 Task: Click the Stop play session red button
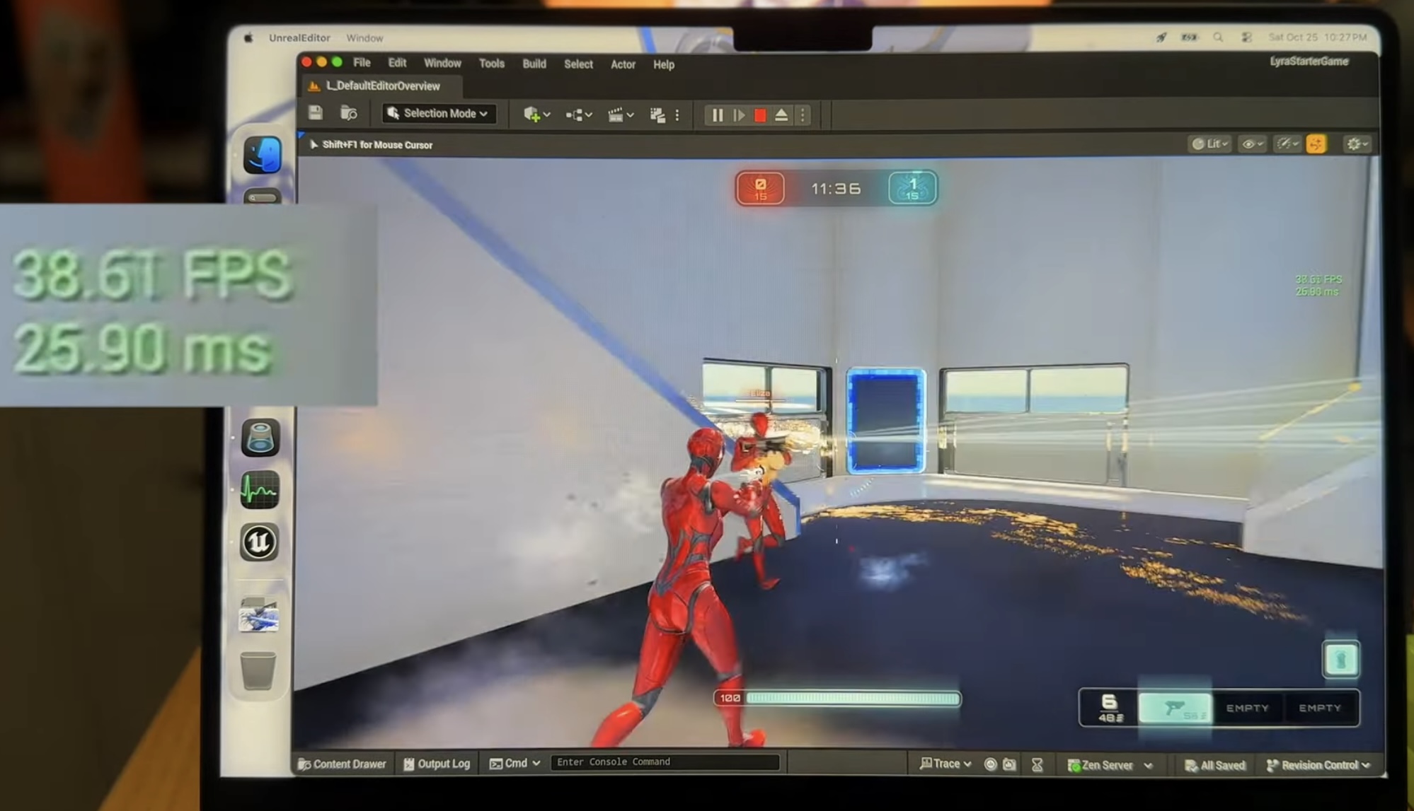coord(760,115)
